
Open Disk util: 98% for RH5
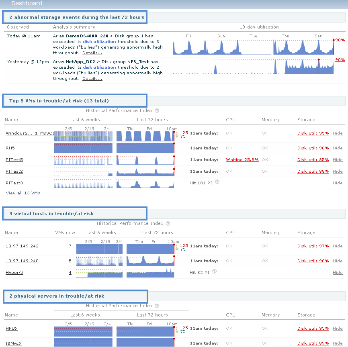(313, 148)
